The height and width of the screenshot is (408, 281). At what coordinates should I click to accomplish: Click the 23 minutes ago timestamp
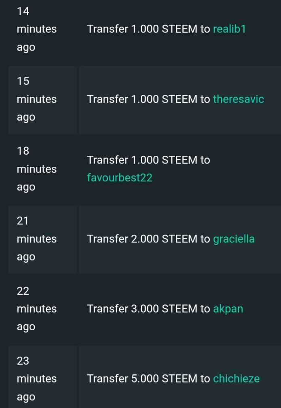(x=37, y=379)
